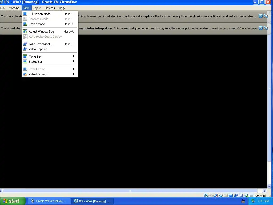Open the Devices menu
This screenshot has height=205, width=273.
coord(50,8)
